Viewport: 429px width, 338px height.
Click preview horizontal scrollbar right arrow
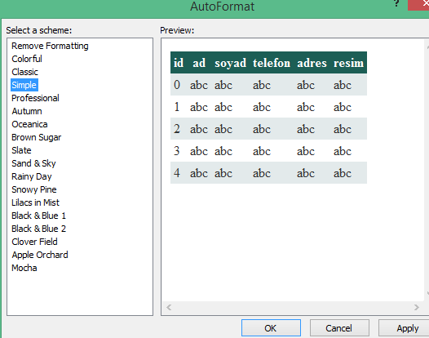tap(417, 307)
